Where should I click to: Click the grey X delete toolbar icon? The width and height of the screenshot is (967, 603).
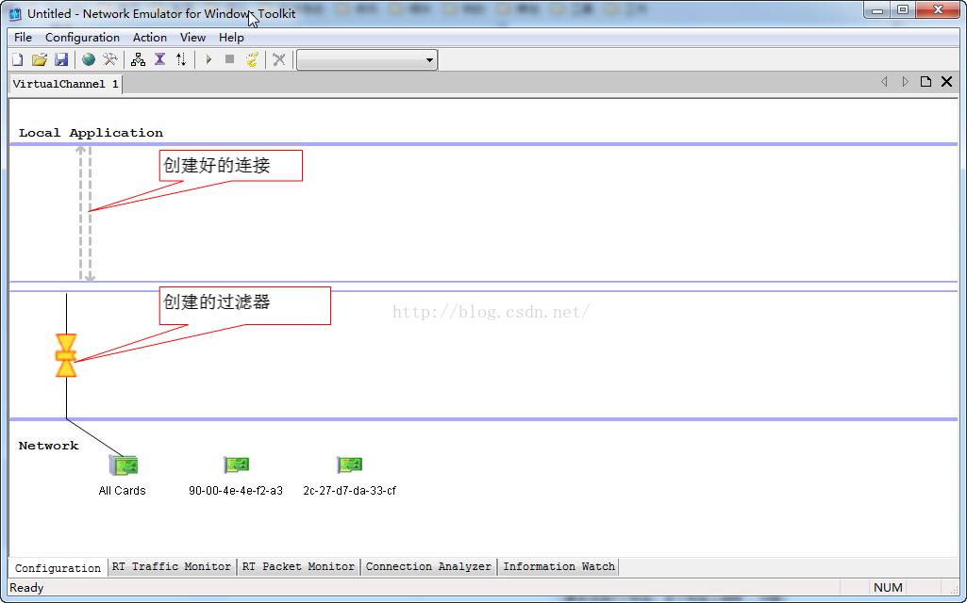pyautogui.click(x=278, y=59)
